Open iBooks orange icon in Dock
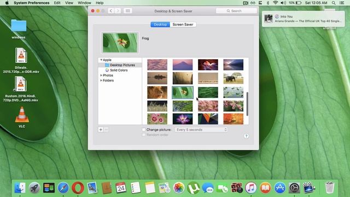 coord(265,188)
